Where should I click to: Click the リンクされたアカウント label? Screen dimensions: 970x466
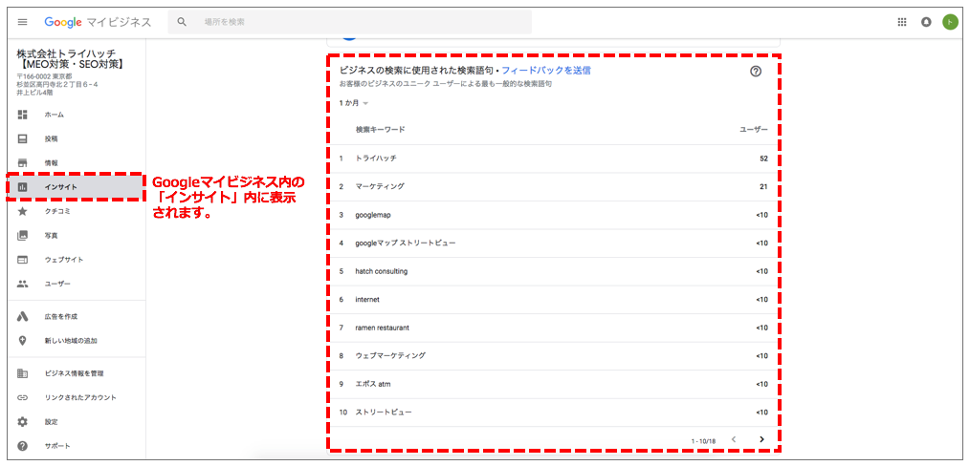[x=80, y=397]
